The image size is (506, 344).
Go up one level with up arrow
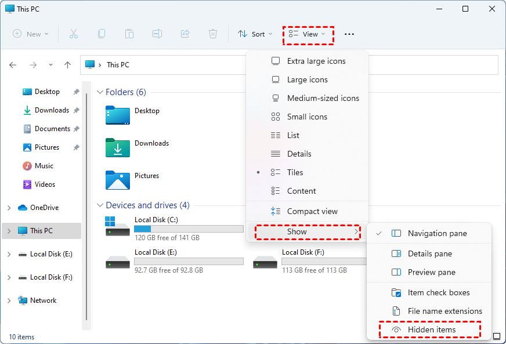pyautogui.click(x=67, y=65)
